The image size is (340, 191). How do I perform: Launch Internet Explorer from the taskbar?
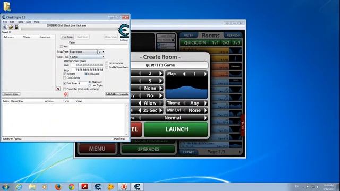tap(19, 187)
